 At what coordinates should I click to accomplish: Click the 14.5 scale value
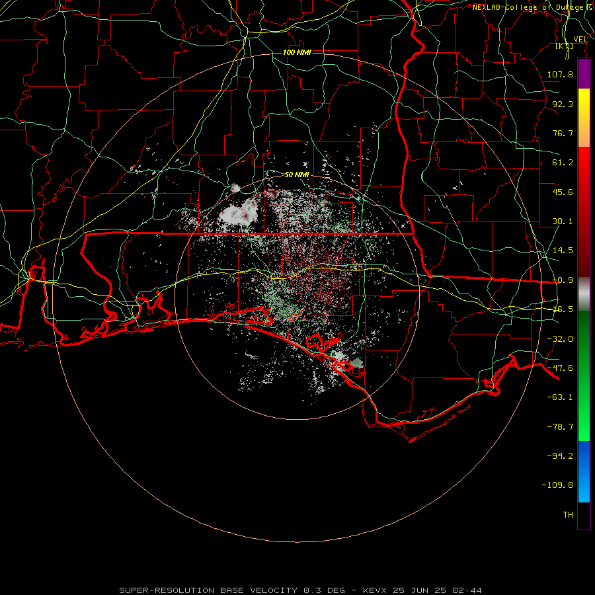pos(563,251)
